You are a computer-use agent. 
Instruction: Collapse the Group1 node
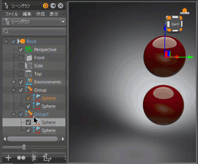[13, 114]
